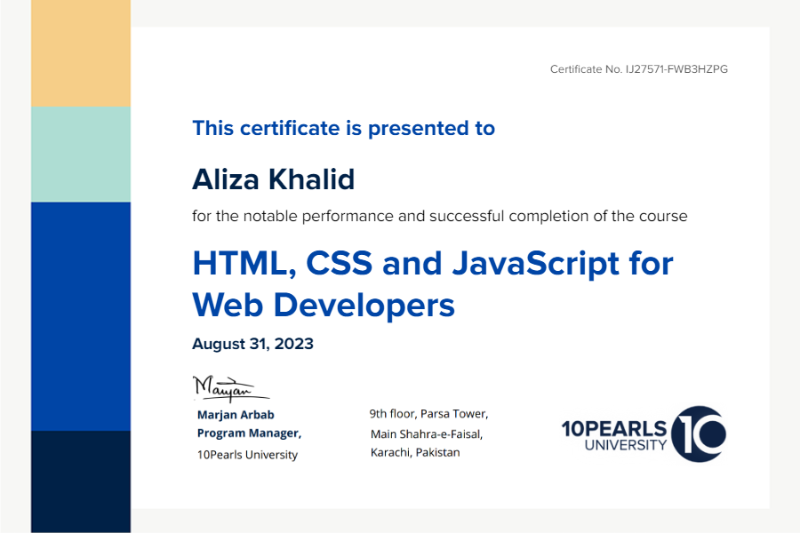Click the 'This certificate is presented to' heading
This screenshot has width=800, height=533.
344,128
